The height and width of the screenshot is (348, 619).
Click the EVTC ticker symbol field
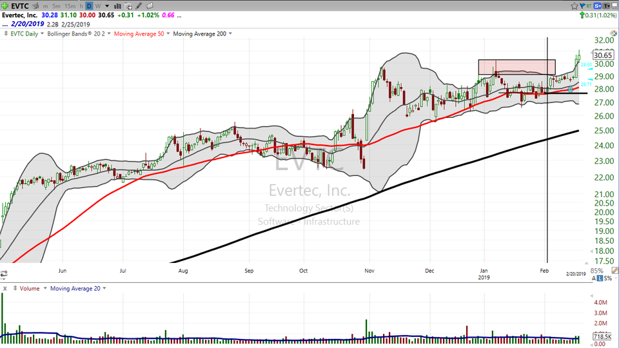(x=20, y=6)
